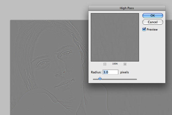
Task: Click the woman's hair in the canvas
Action: point(34,37)
